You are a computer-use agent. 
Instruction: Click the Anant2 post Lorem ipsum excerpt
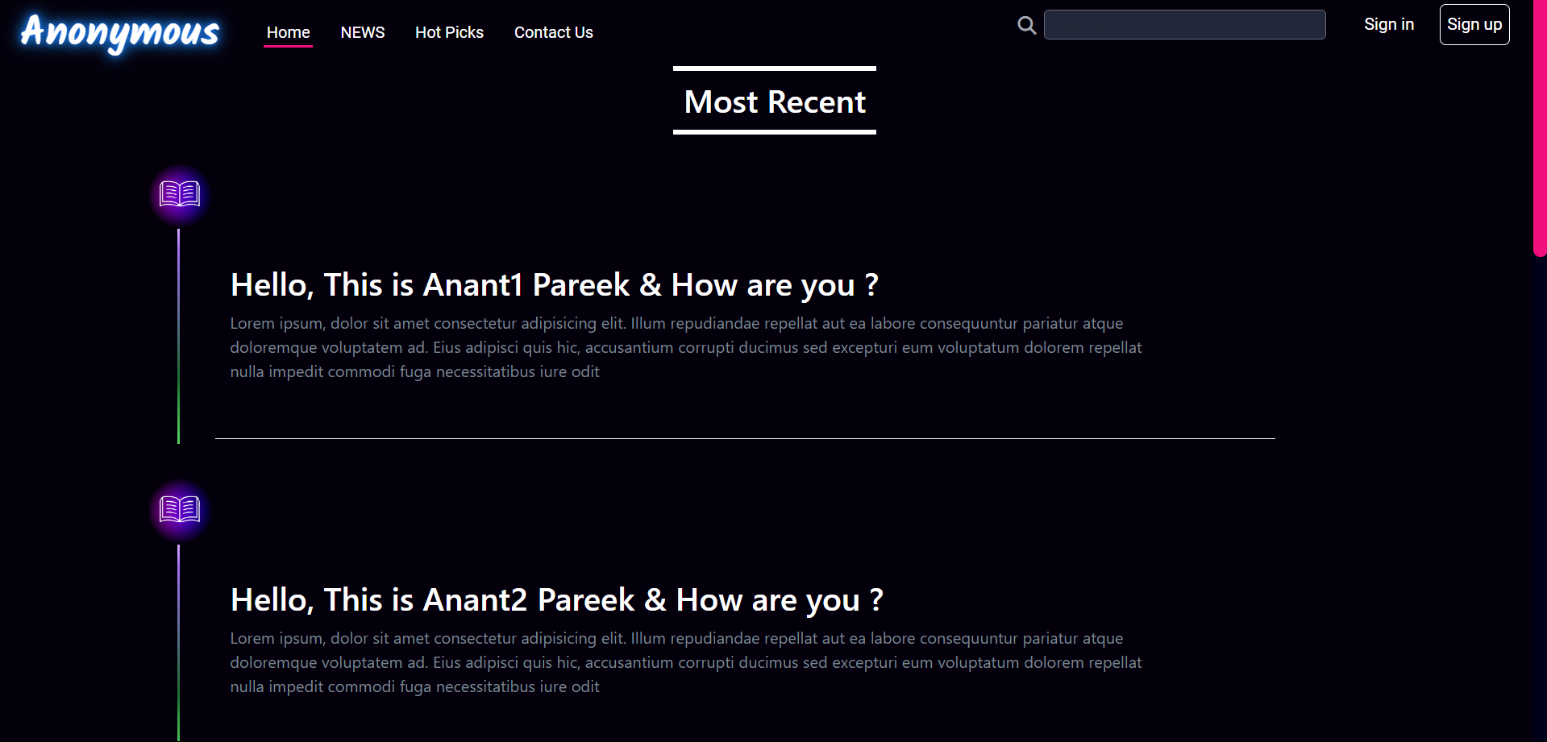click(x=685, y=662)
